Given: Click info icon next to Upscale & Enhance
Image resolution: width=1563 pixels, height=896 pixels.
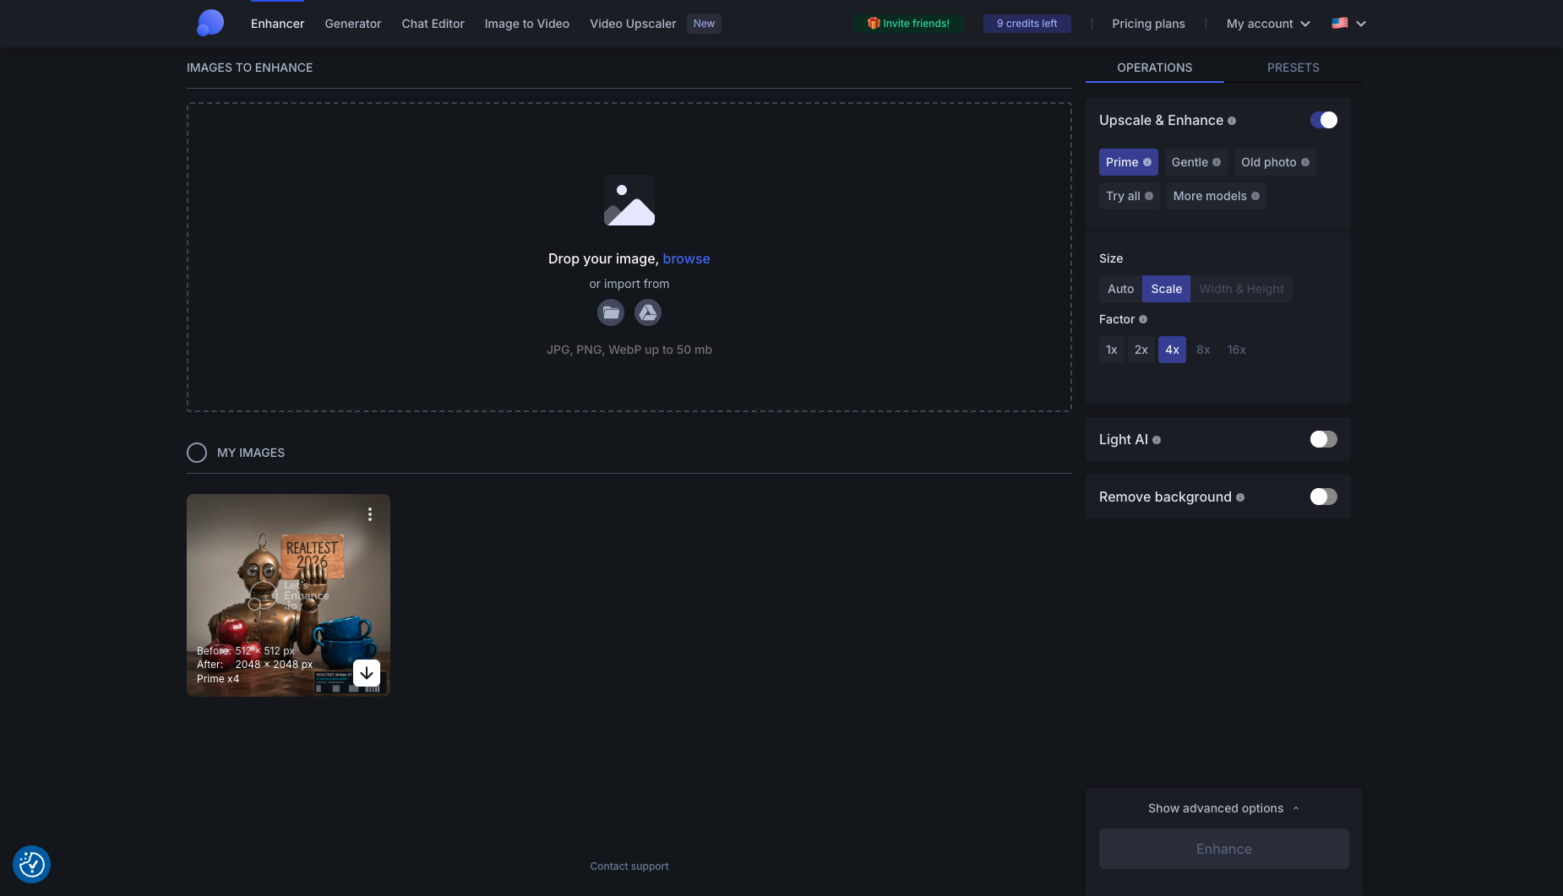Looking at the screenshot, I should [x=1232, y=121].
